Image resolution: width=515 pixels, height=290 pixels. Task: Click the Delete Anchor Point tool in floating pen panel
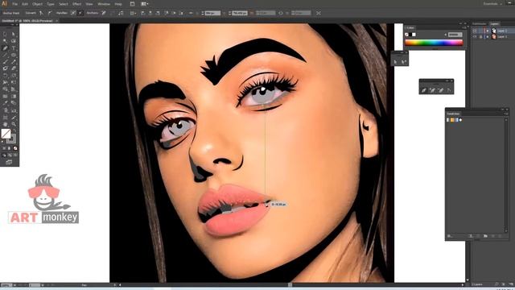point(441,89)
